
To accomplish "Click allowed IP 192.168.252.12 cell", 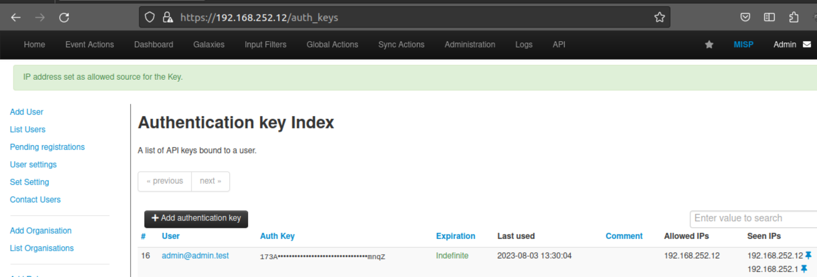I will [x=692, y=256].
